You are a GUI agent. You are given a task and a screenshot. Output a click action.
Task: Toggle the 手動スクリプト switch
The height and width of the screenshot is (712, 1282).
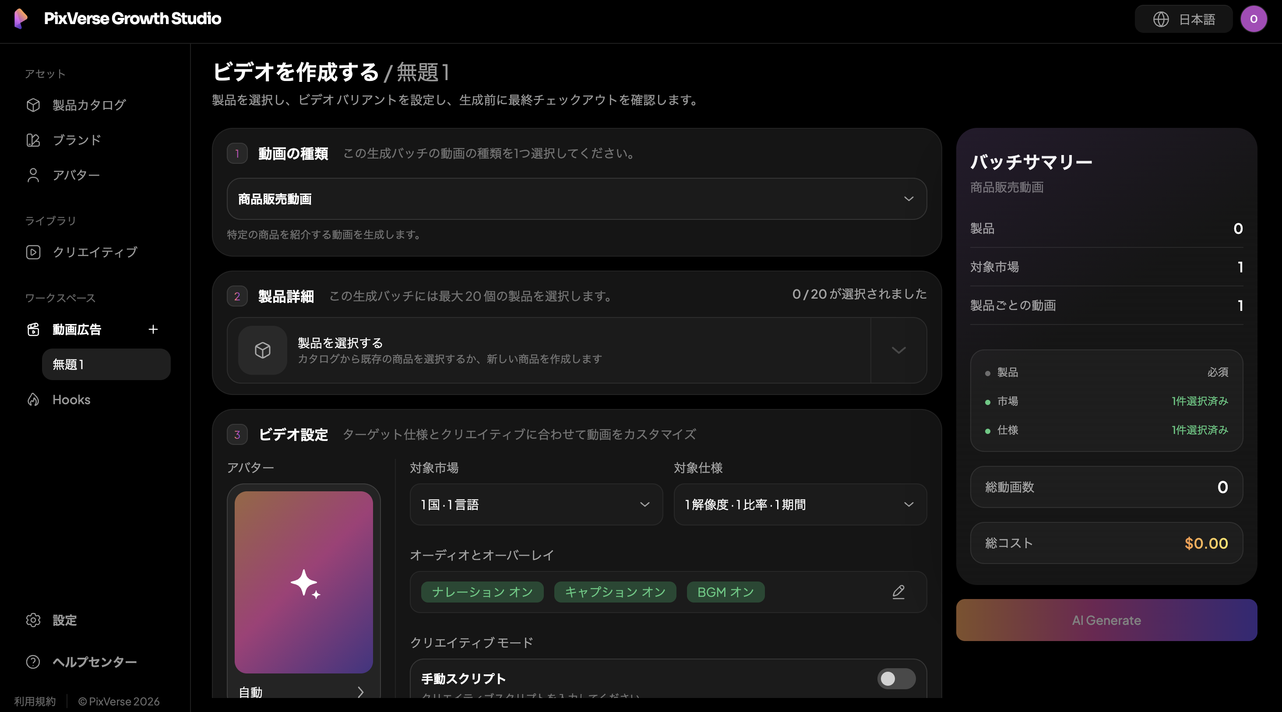click(x=896, y=679)
